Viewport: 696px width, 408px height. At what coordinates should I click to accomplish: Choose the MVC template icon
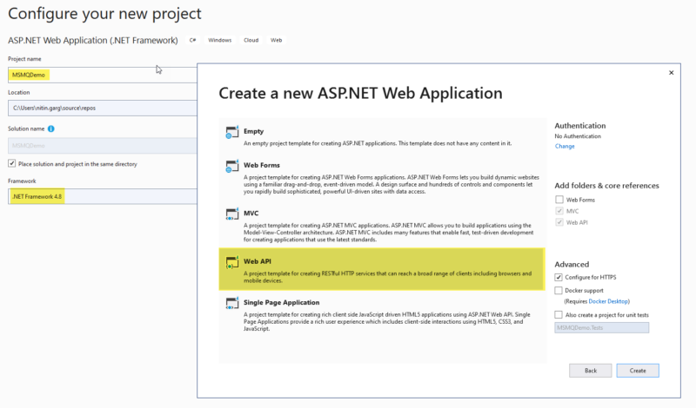click(231, 214)
